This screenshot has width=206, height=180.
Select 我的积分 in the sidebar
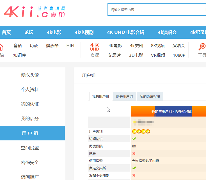click(30, 119)
